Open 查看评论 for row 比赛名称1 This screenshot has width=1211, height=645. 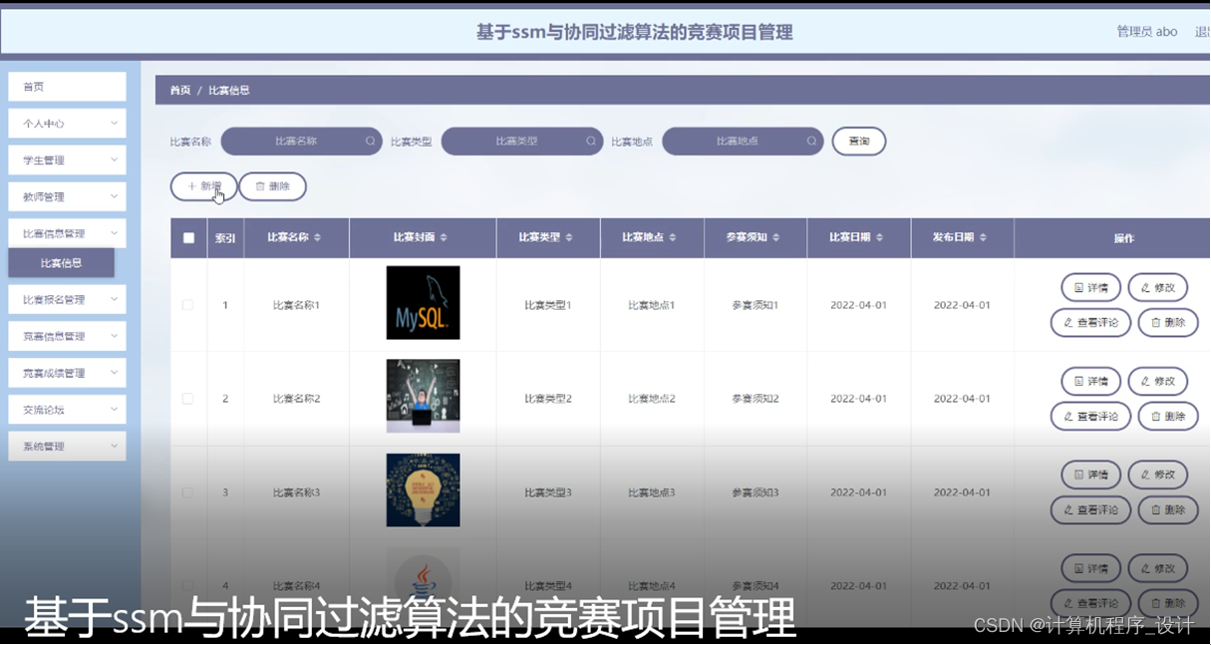click(1091, 322)
